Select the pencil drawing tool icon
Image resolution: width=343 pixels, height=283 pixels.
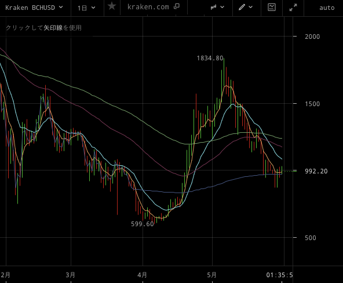click(242, 7)
